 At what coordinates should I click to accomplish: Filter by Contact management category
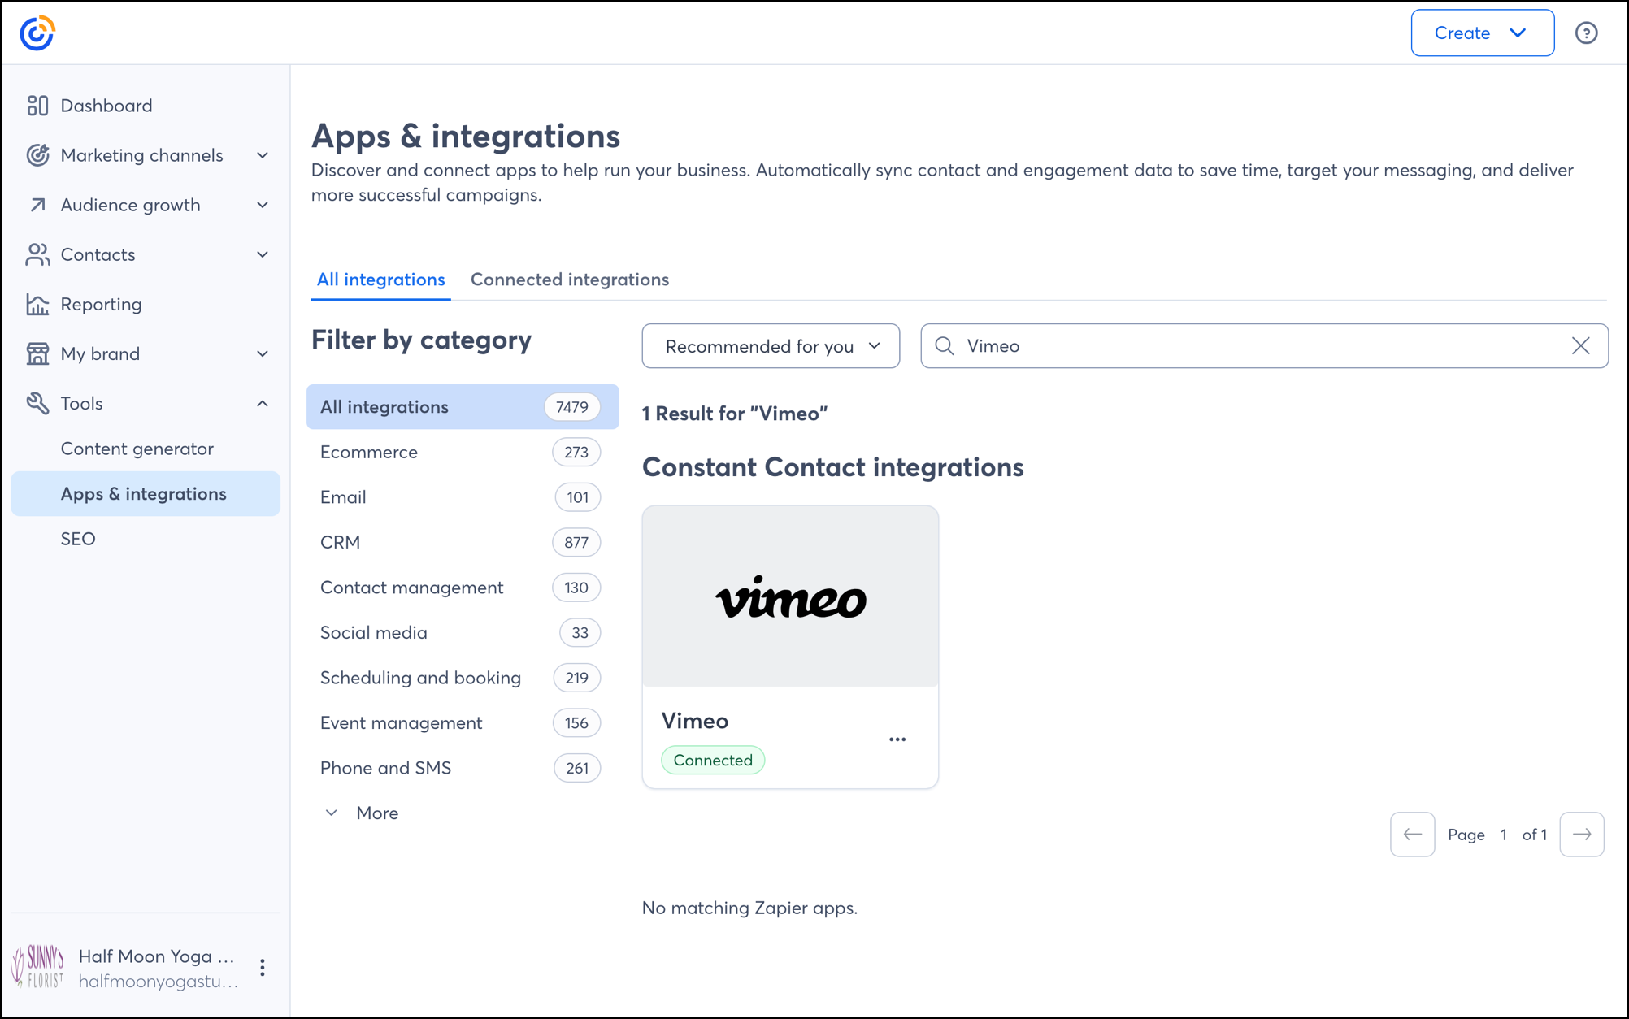463,588
